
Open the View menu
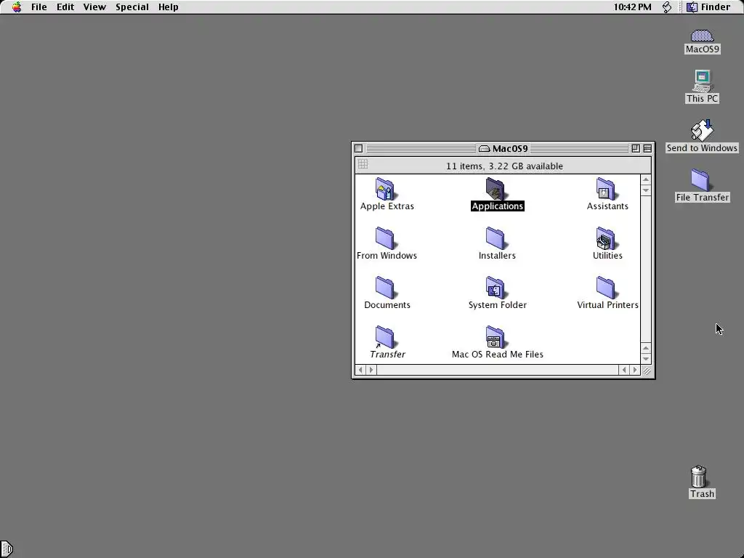coord(94,7)
